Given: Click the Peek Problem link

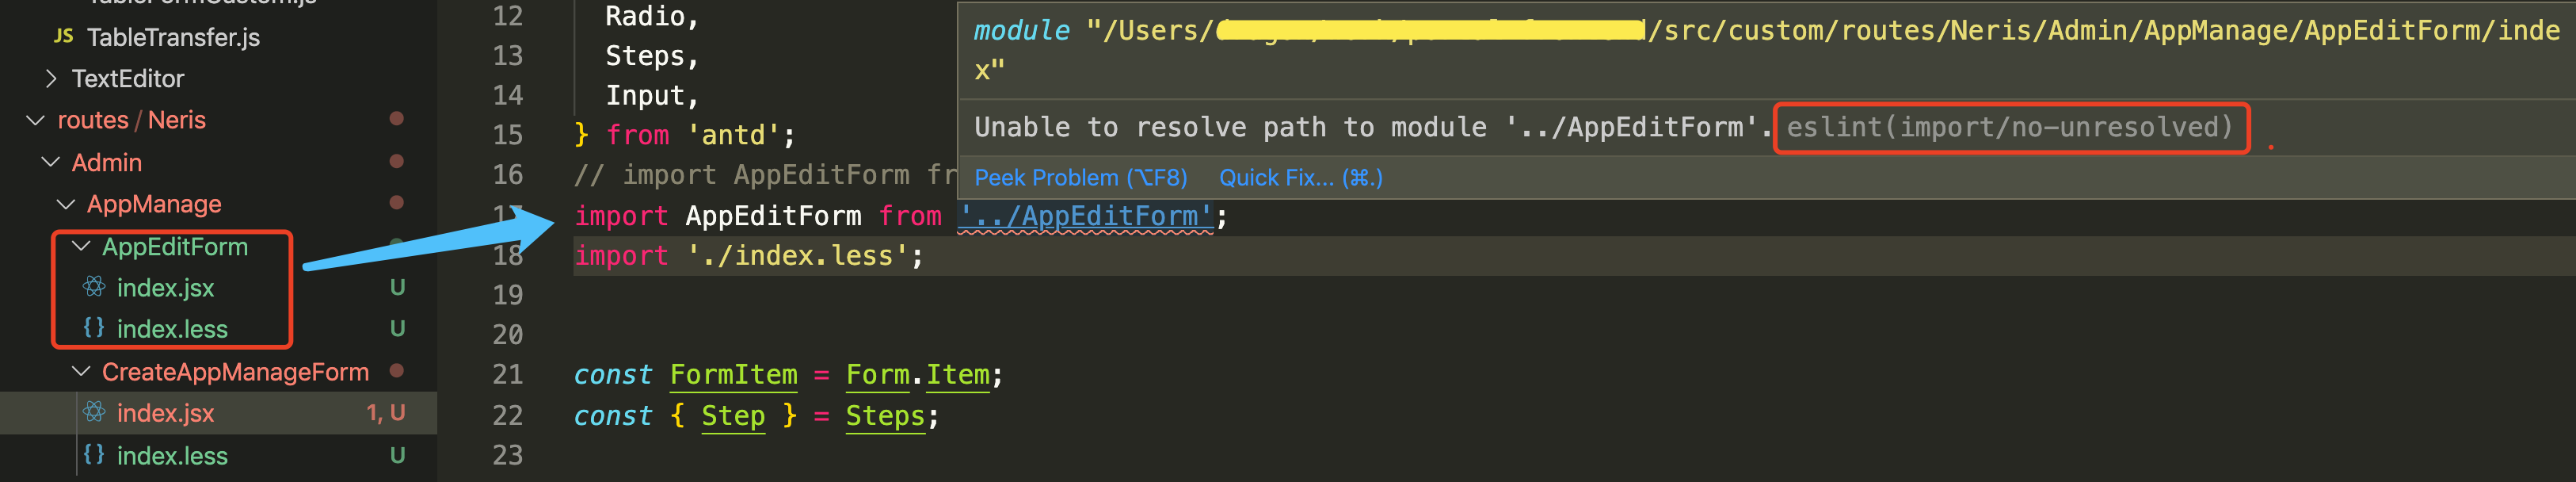Looking at the screenshot, I should coord(1080,178).
